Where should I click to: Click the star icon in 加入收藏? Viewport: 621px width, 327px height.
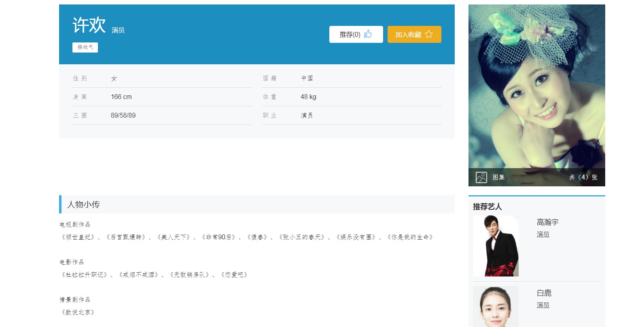click(429, 34)
